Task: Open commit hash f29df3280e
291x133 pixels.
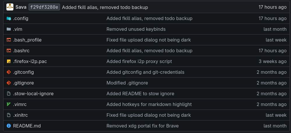Action: [x=44, y=7]
